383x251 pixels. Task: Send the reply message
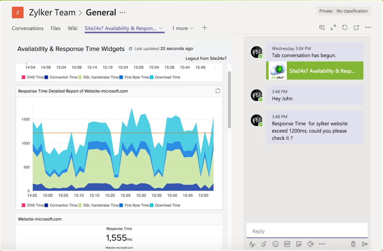365,244
